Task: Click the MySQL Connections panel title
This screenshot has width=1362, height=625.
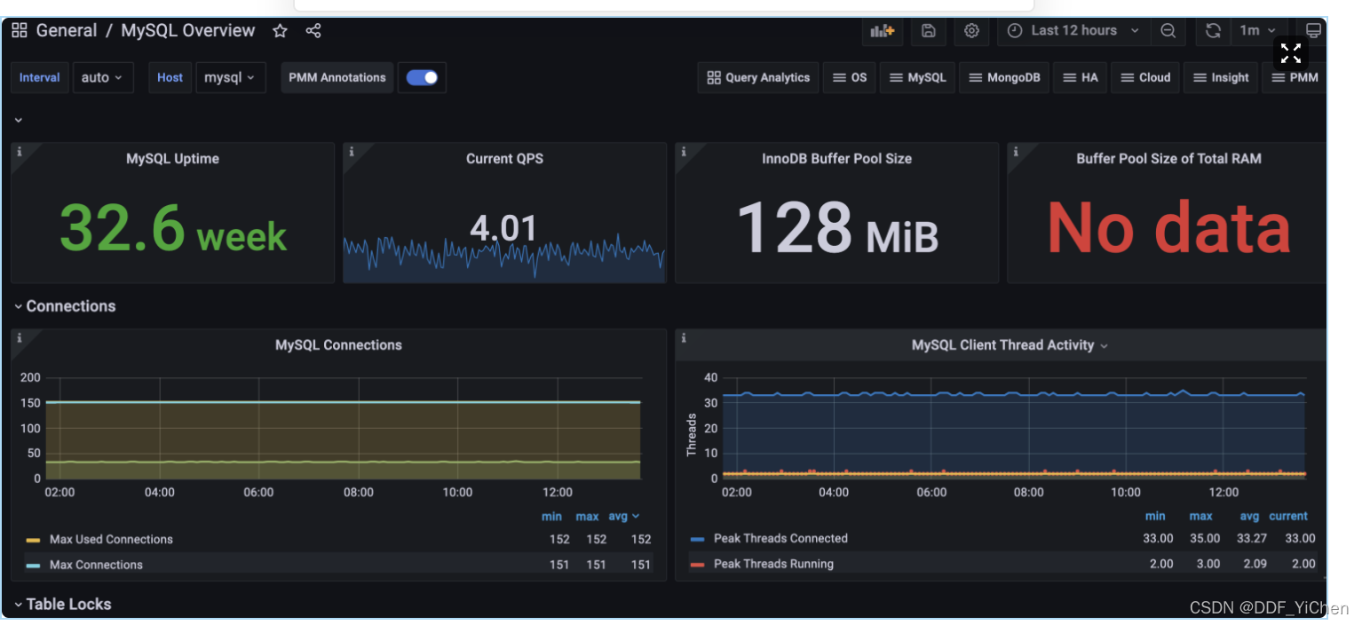Action: (x=338, y=345)
